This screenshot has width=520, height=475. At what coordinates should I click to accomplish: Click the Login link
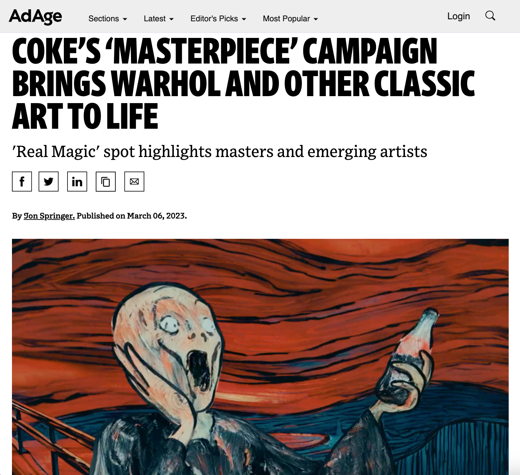(x=458, y=16)
